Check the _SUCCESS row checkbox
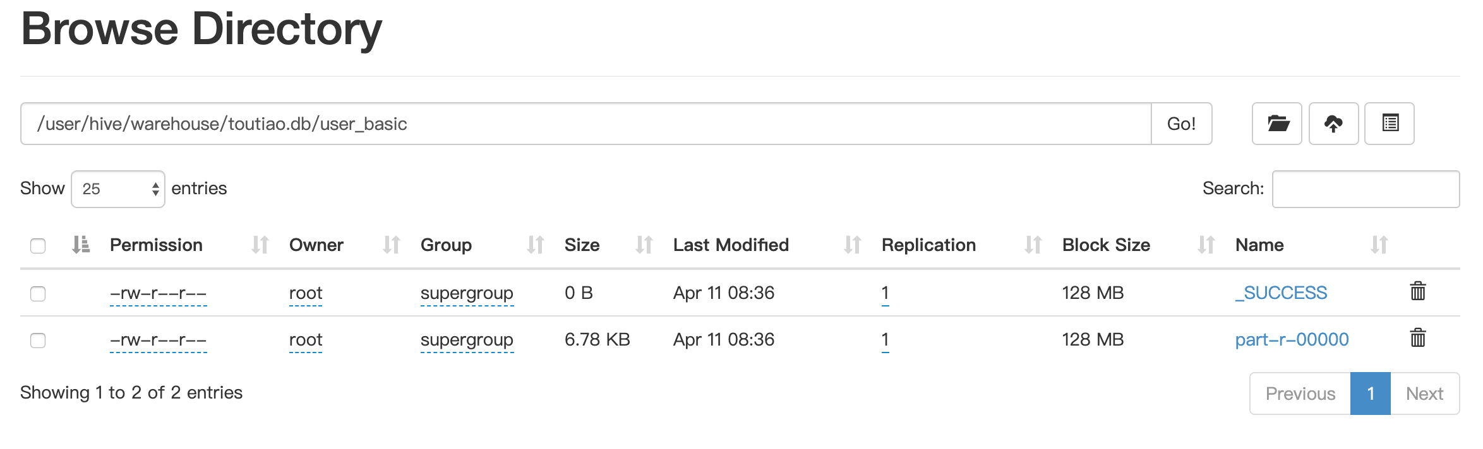This screenshot has height=449, width=1483. tap(38, 293)
